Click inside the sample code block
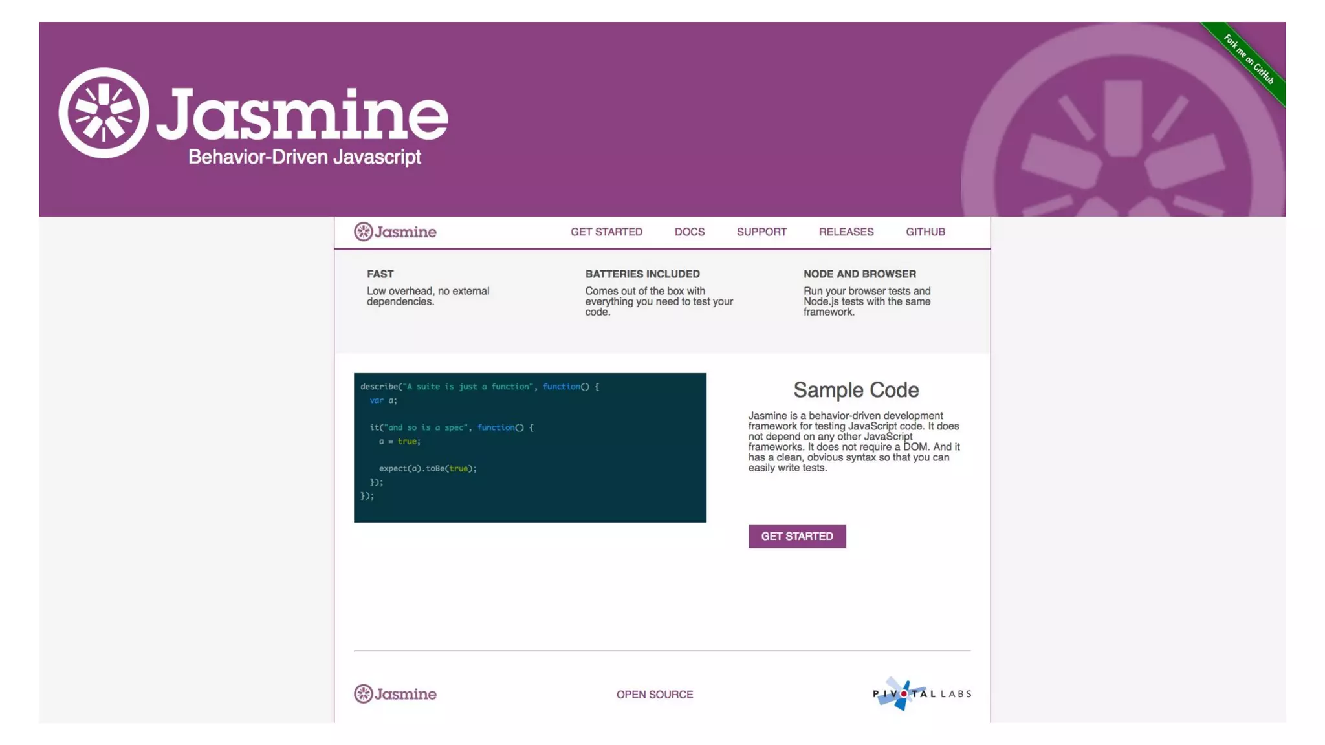Screen dimensions: 1325x745 point(530,448)
